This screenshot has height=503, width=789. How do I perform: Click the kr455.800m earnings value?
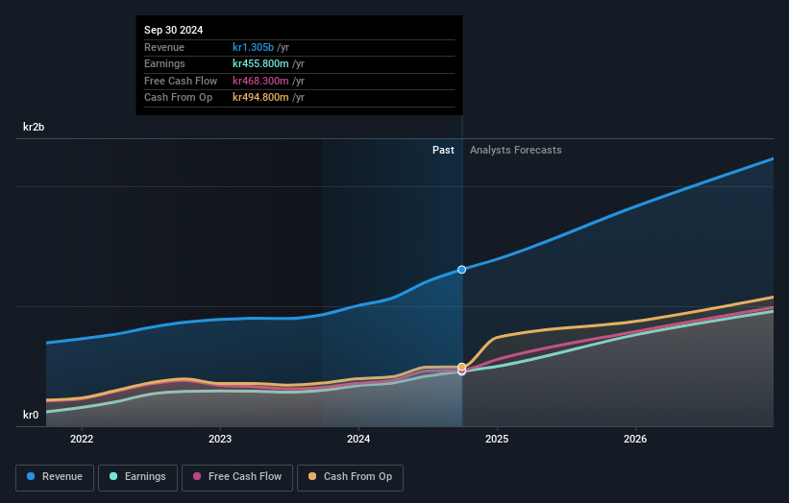coord(260,63)
